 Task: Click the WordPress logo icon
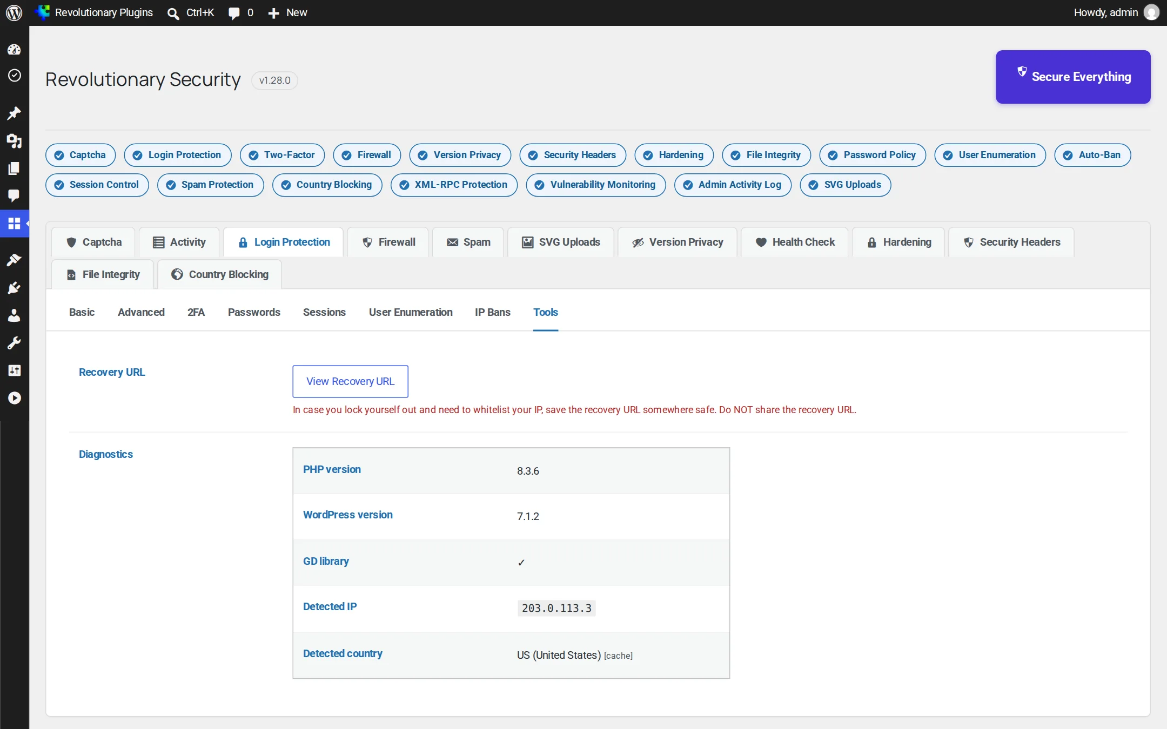(14, 12)
